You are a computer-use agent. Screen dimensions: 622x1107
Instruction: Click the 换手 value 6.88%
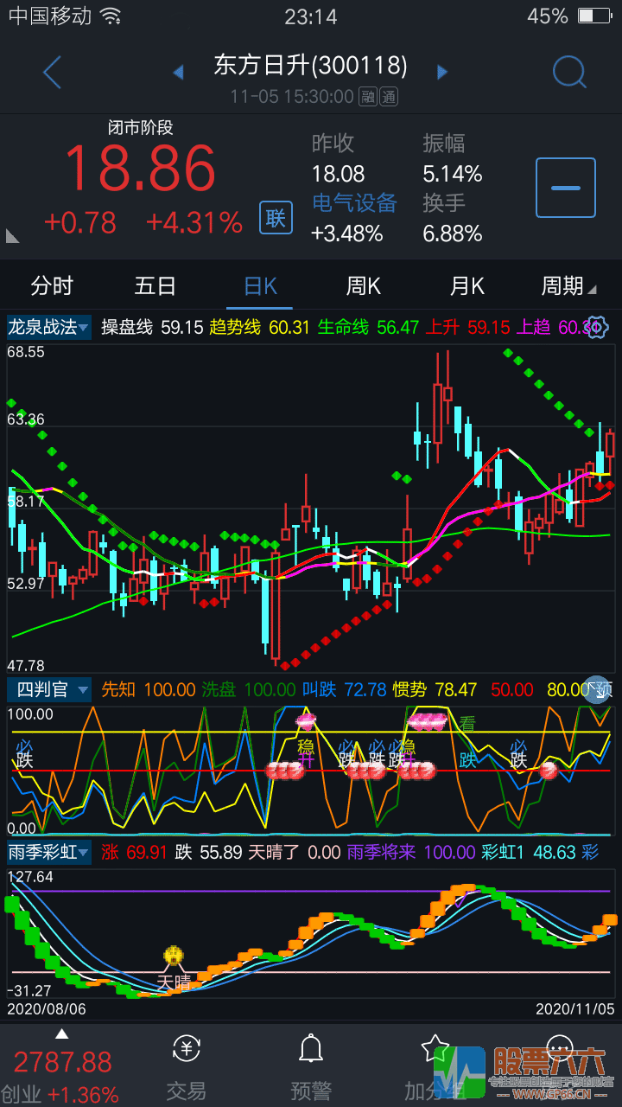point(453,233)
